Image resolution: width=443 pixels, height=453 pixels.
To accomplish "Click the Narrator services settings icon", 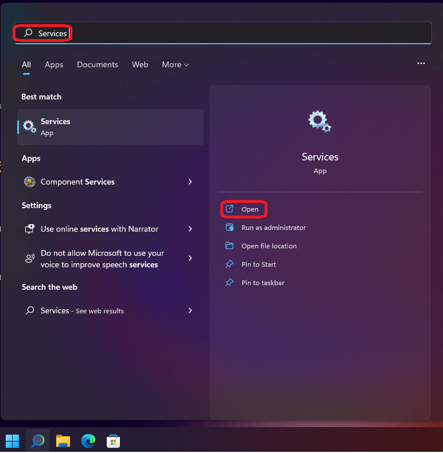I will (x=29, y=229).
